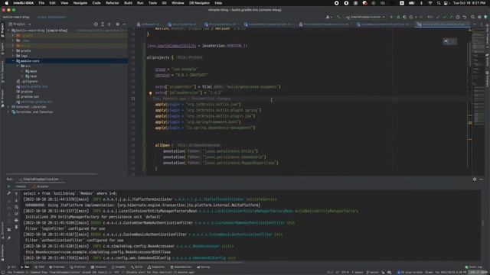Click the Build hammer icon in toolbar

click(338, 17)
